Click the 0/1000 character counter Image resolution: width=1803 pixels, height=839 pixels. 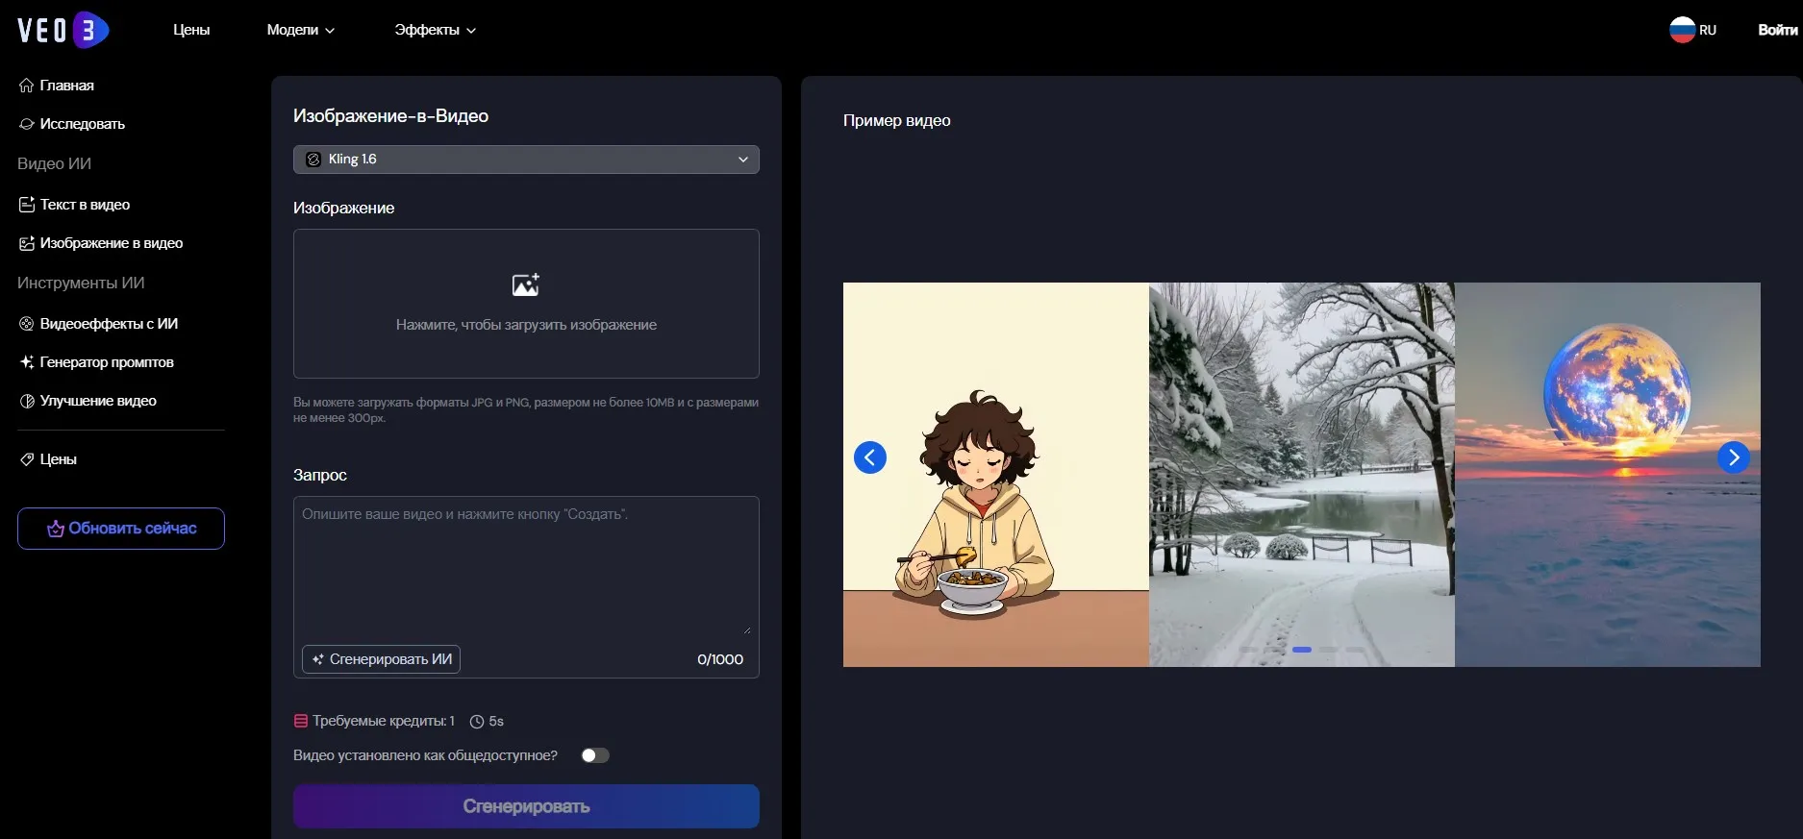(720, 659)
